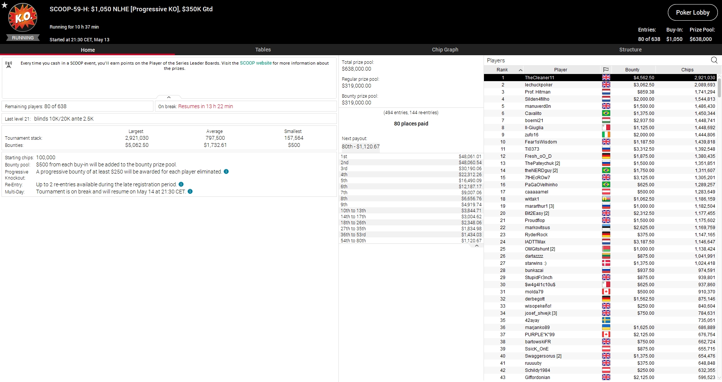Click the flag beside marjanko89
Screen dimensions: 722x382
[606, 327]
